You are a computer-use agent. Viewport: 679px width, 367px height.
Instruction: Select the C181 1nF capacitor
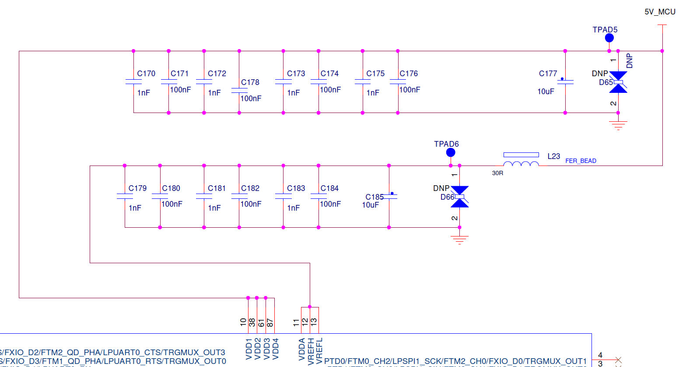tap(204, 197)
